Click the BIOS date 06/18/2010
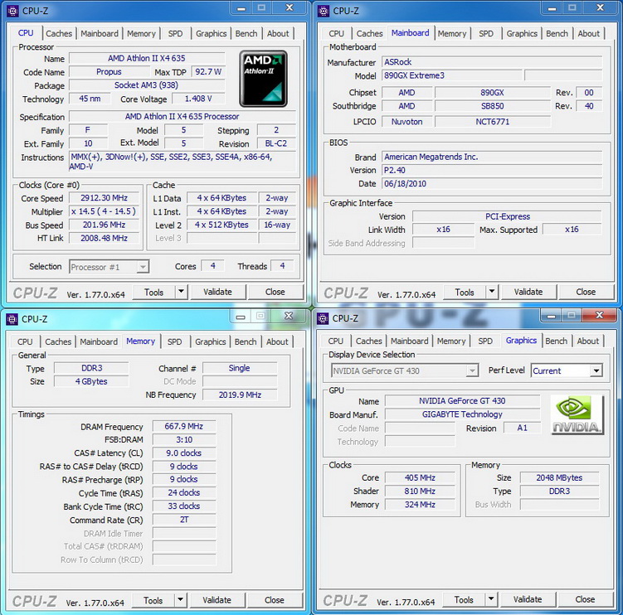Viewport: 623px width, 615px height. [492, 183]
